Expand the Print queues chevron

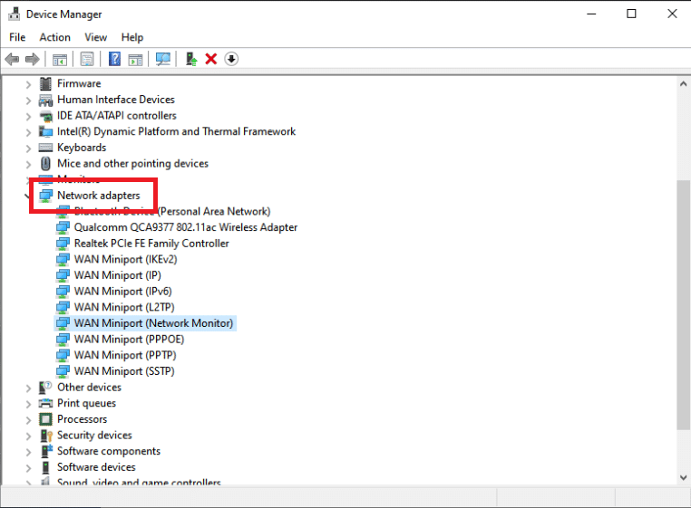pyautogui.click(x=28, y=404)
